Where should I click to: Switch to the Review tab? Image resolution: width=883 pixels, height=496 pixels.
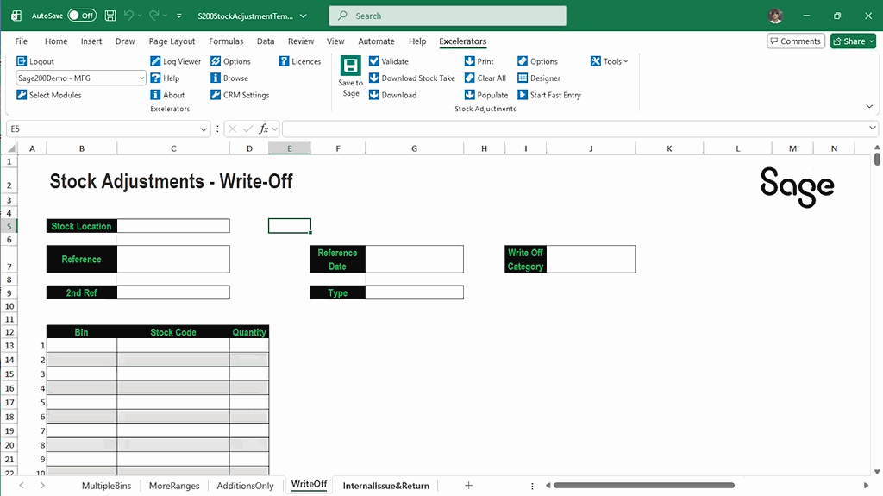point(301,41)
